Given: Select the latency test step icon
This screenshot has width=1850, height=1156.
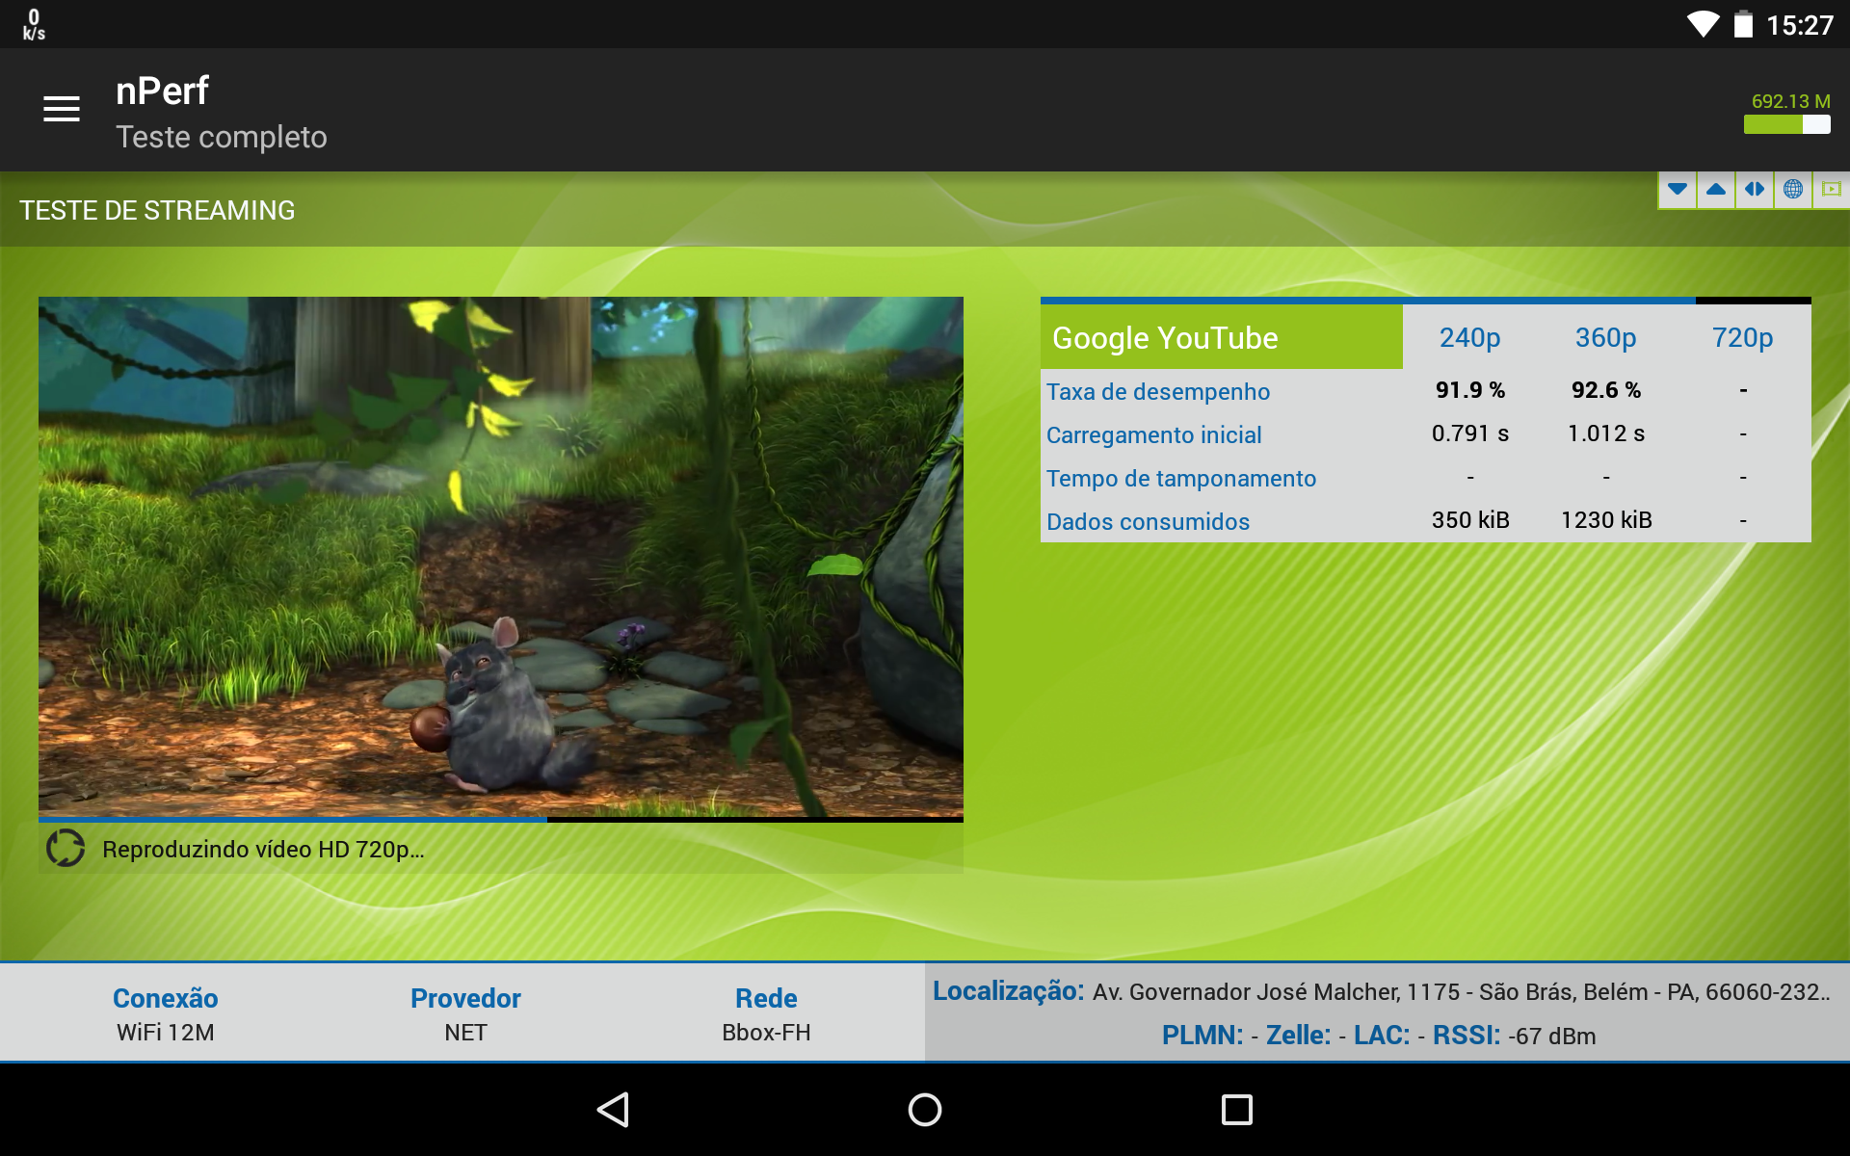Looking at the screenshot, I should click(1755, 190).
